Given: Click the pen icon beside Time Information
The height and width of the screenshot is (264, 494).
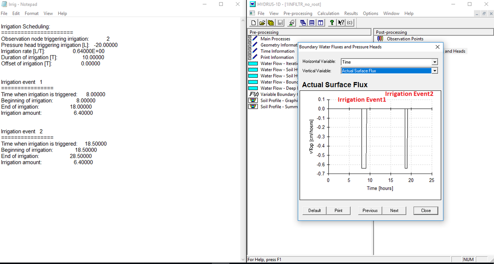Looking at the screenshot, I should (x=255, y=51).
